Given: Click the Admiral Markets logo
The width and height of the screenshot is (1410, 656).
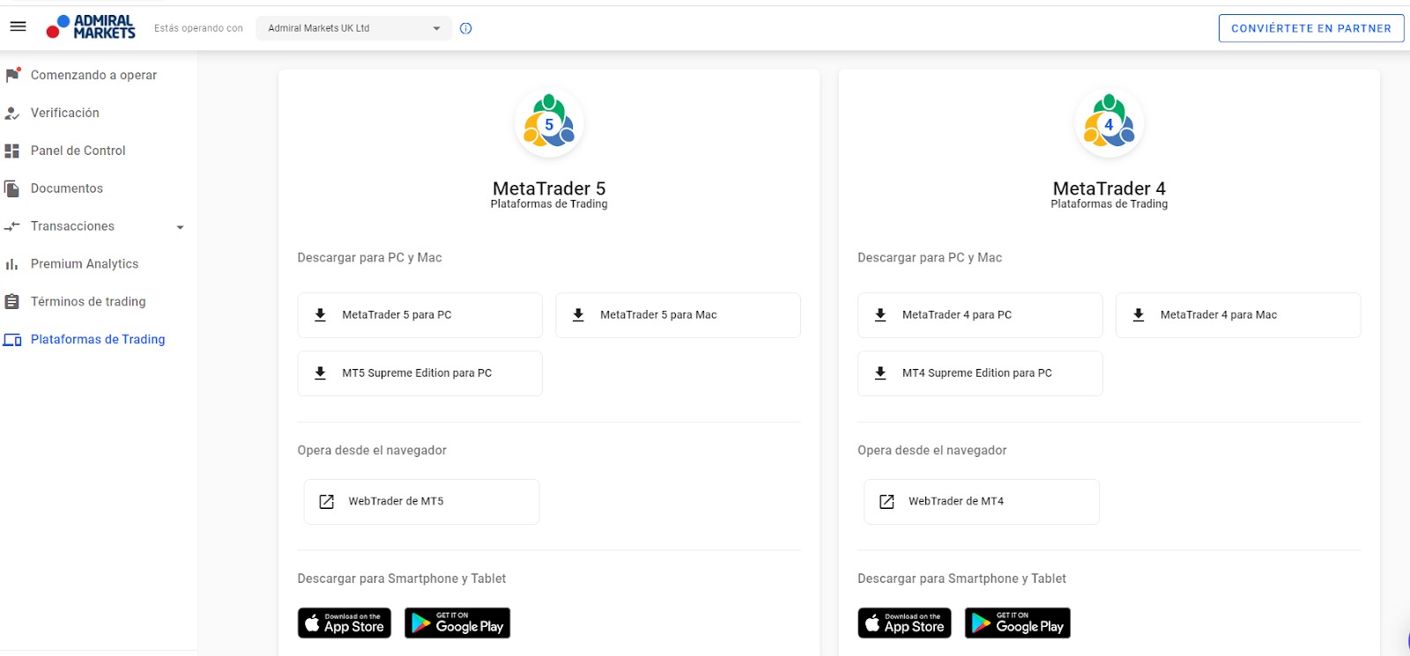Looking at the screenshot, I should 92,27.
